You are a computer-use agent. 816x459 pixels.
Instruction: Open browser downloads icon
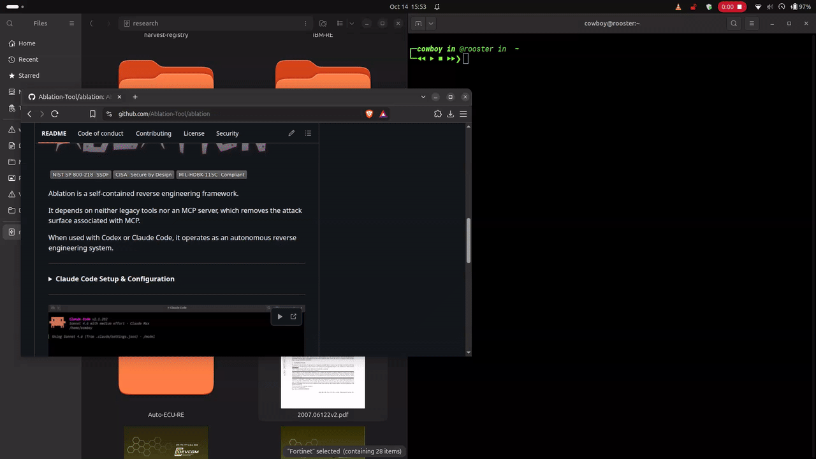pyautogui.click(x=450, y=113)
